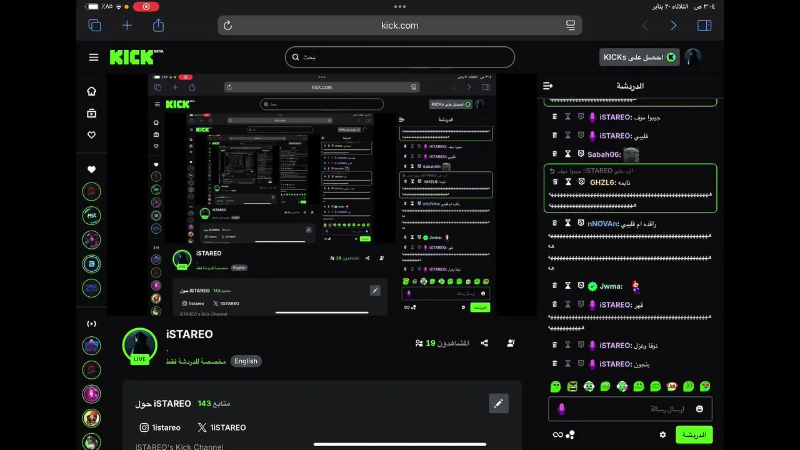Tap the kick.com address bar
This screenshot has width=800, height=450.
[x=400, y=25]
